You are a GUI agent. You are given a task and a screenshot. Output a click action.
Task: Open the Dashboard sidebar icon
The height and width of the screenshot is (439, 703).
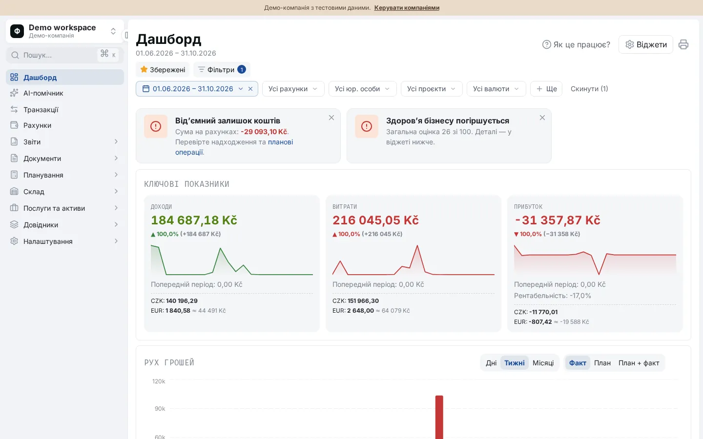(14, 77)
